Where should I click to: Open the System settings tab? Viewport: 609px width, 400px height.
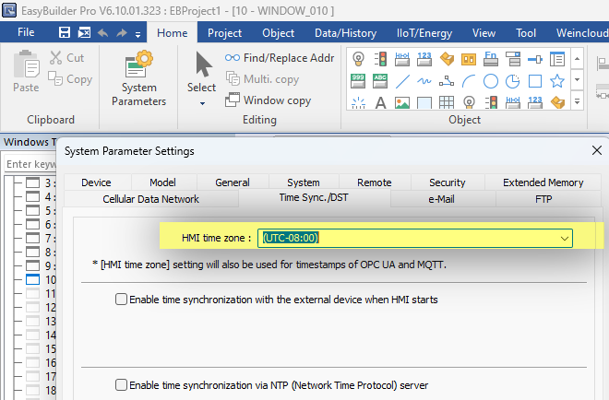tap(304, 182)
